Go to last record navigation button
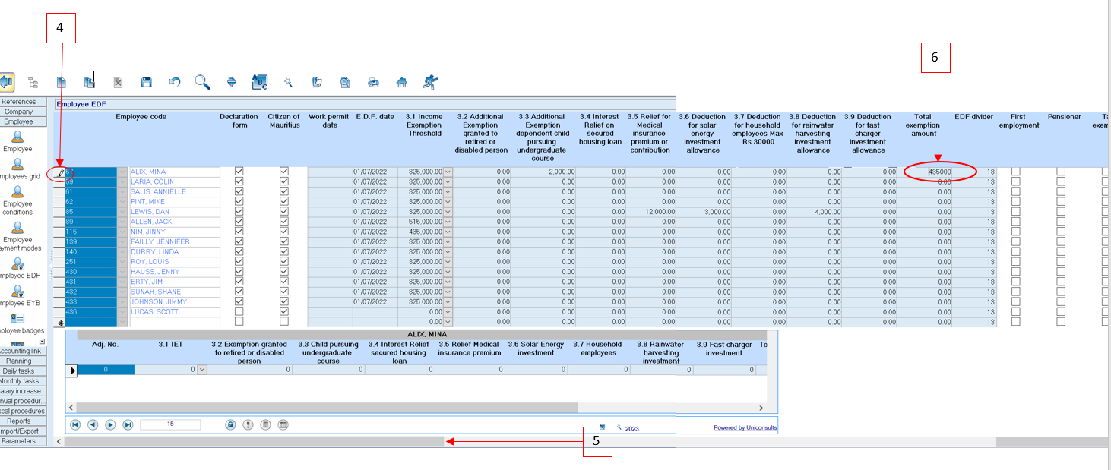Image resolution: width=1111 pixels, height=470 pixels. tap(128, 424)
